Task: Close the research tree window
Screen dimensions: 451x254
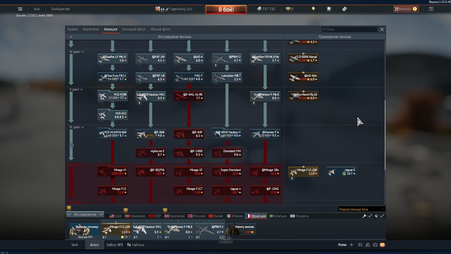Action: point(382,29)
